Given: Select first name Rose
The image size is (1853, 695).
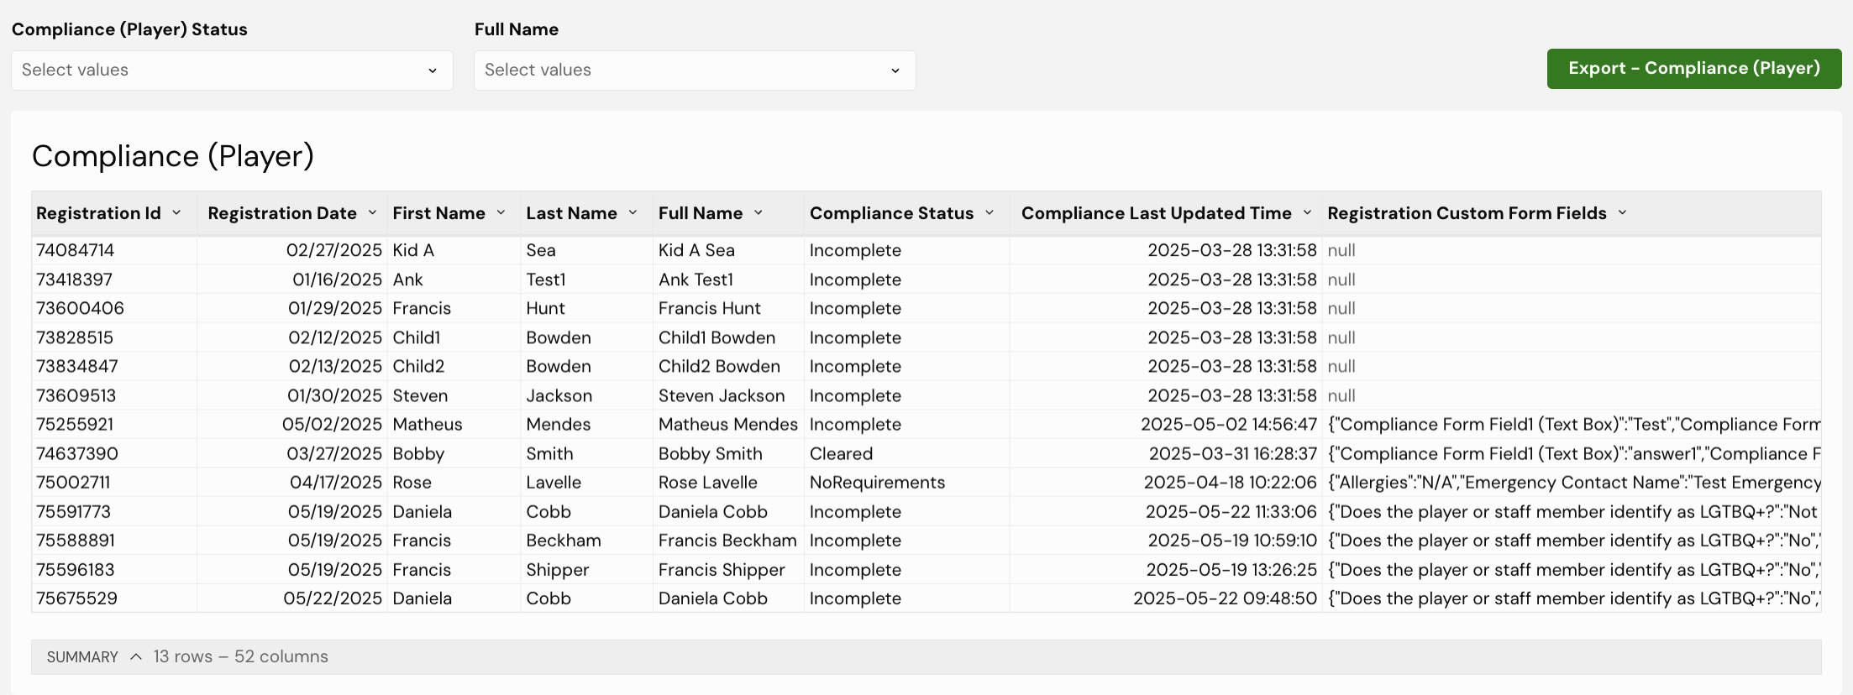Looking at the screenshot, I should pos(412,483).
